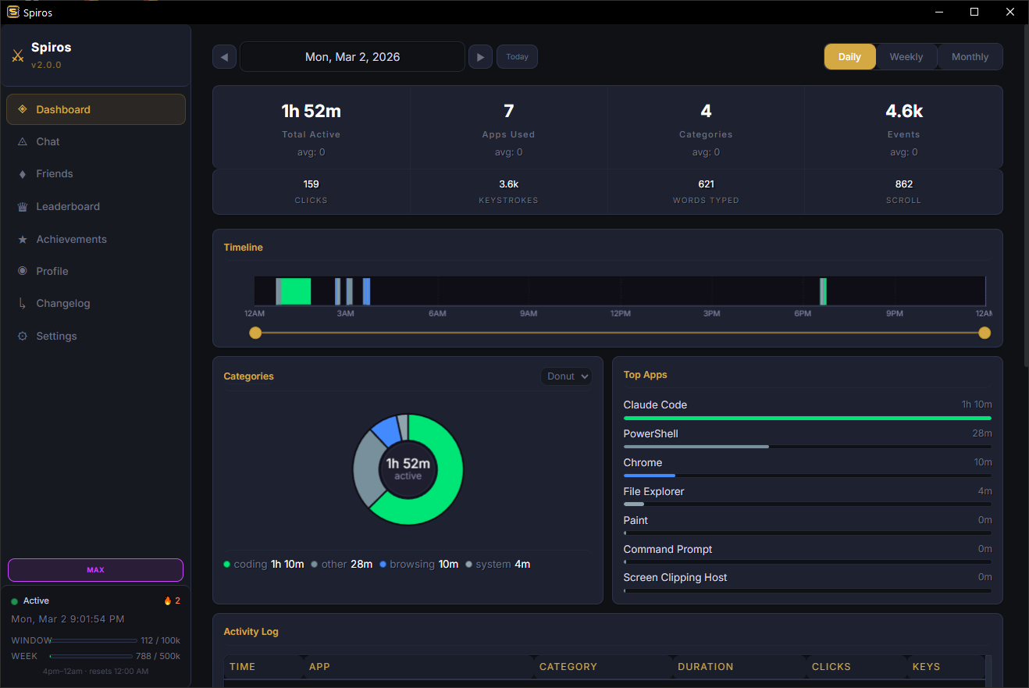
Task: Click the "159" CLICKS stat
Action: pyautogui.click(x=312, y=184)
